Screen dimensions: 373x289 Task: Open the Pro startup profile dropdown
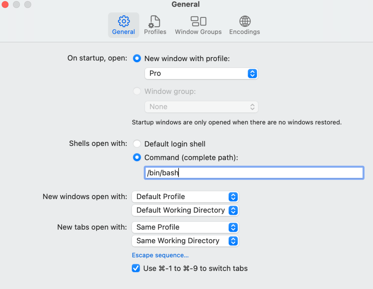click(x=201, y=74)
